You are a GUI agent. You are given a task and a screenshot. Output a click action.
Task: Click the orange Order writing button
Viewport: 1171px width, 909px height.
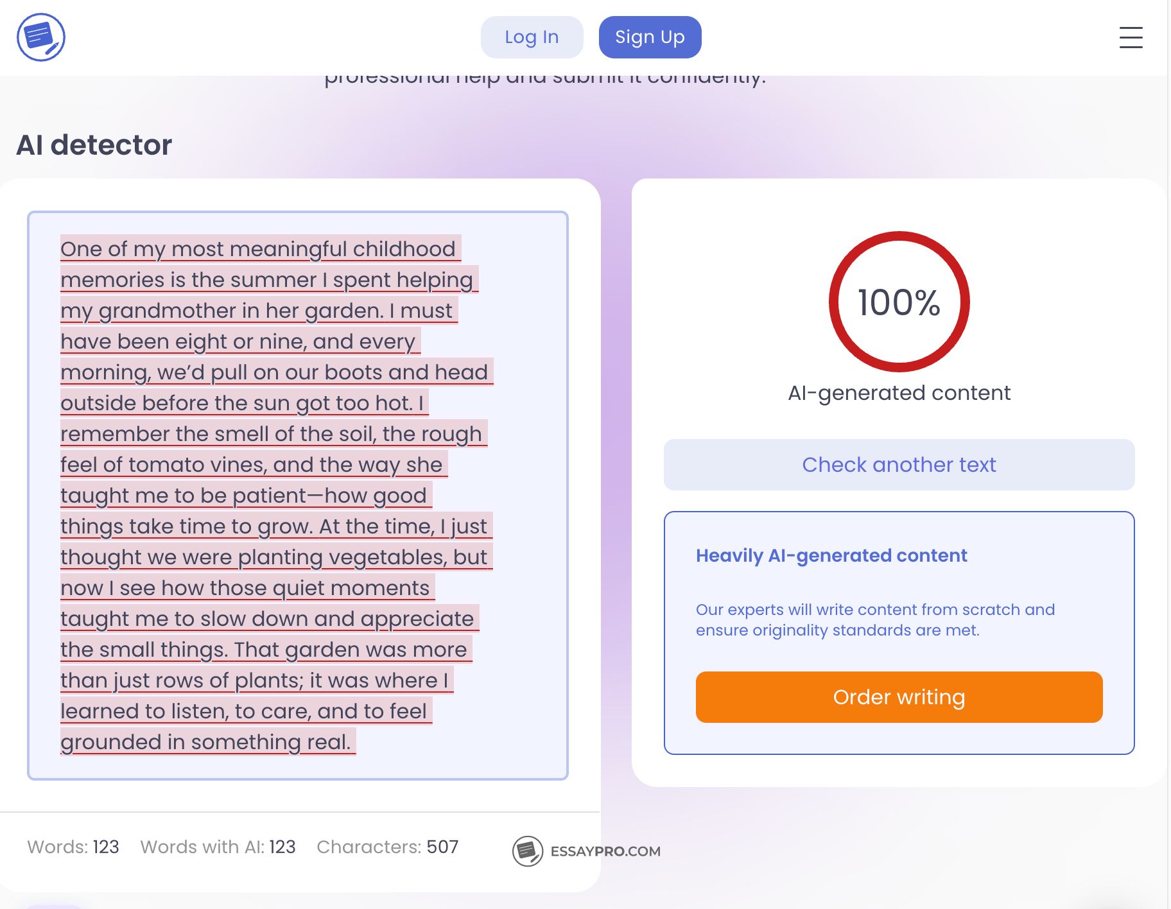point(898,697)
